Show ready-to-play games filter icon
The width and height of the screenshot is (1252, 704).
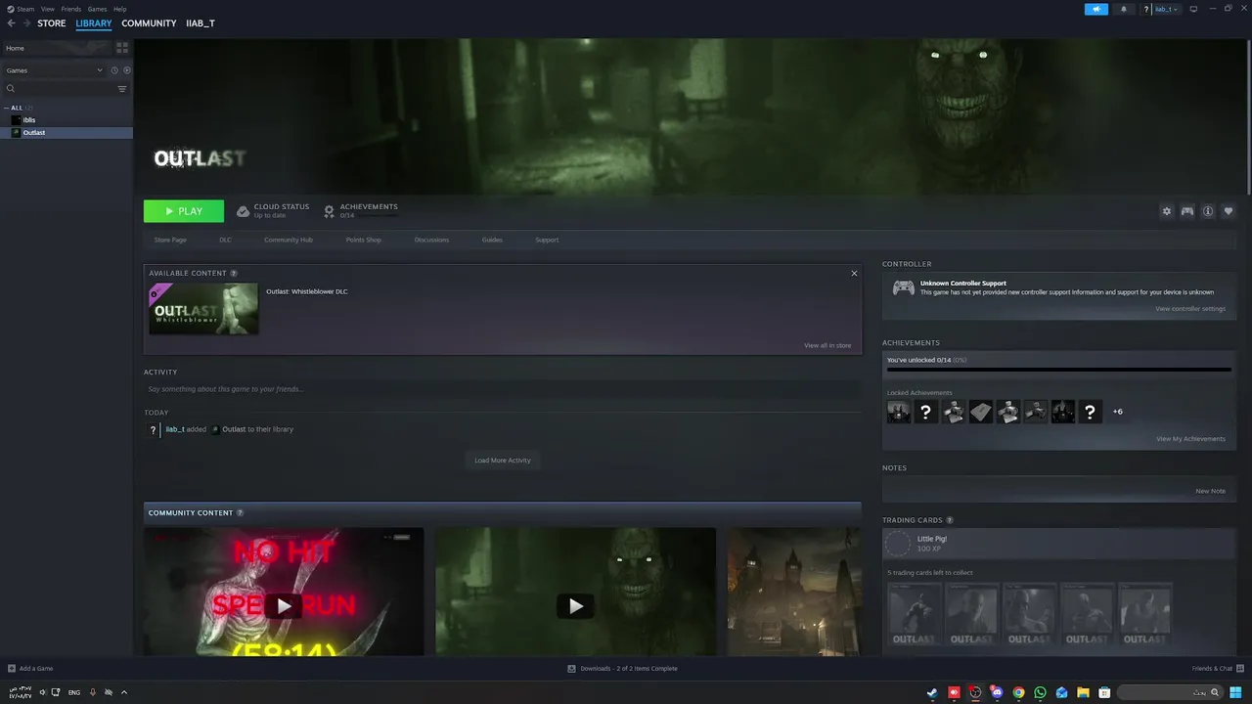click(x=127, y=70)
